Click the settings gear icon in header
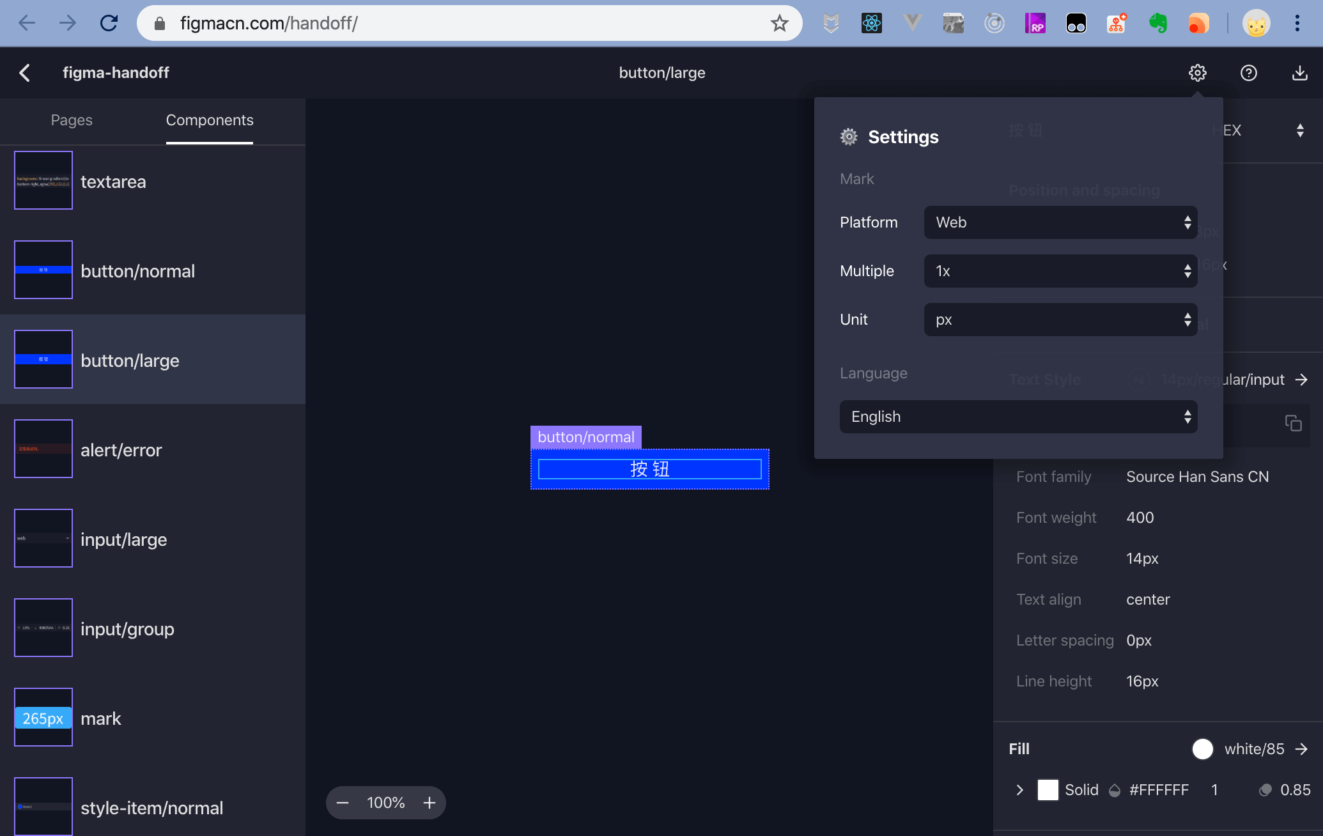This screenshot has height=836, width=1323. [x=1197, y=73]
